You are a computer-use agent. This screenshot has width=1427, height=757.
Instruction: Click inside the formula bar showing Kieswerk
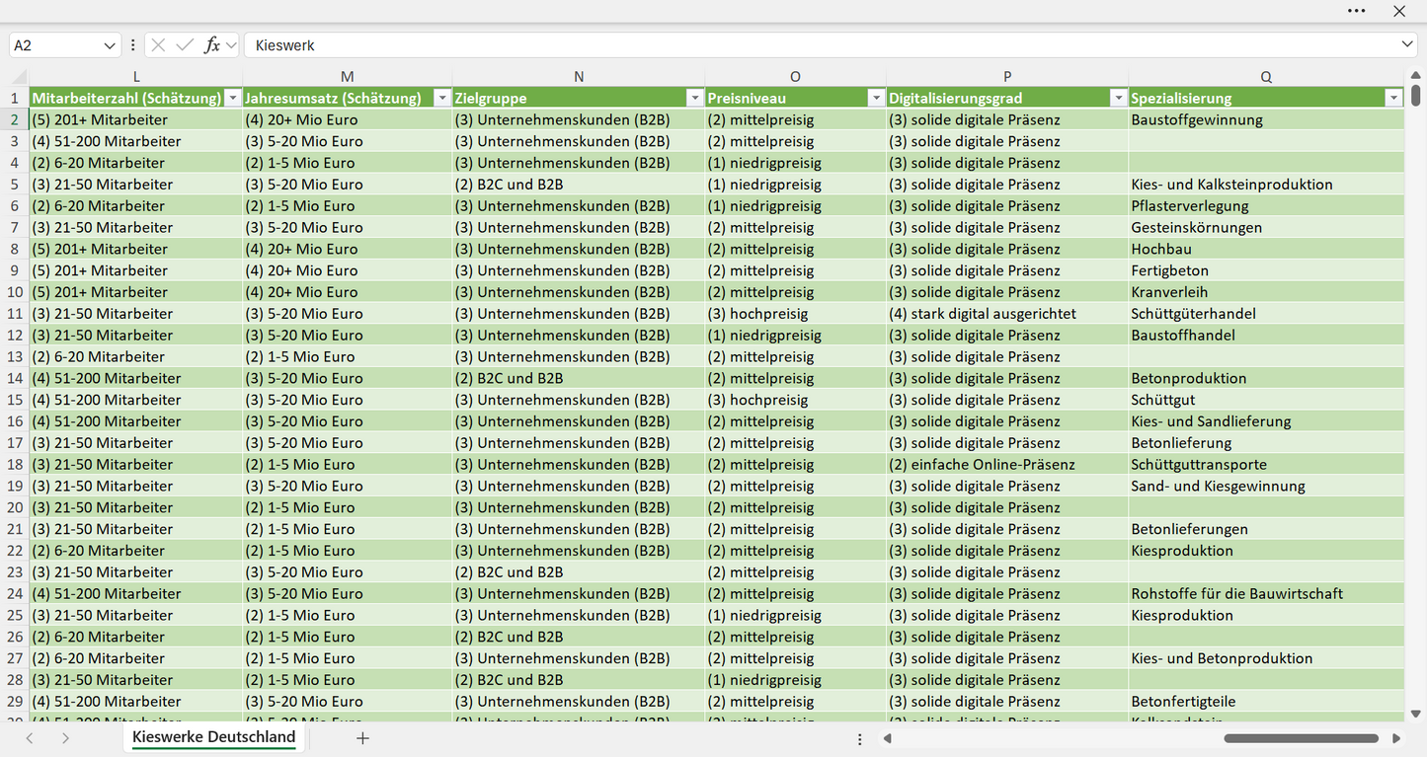[822, 45]
